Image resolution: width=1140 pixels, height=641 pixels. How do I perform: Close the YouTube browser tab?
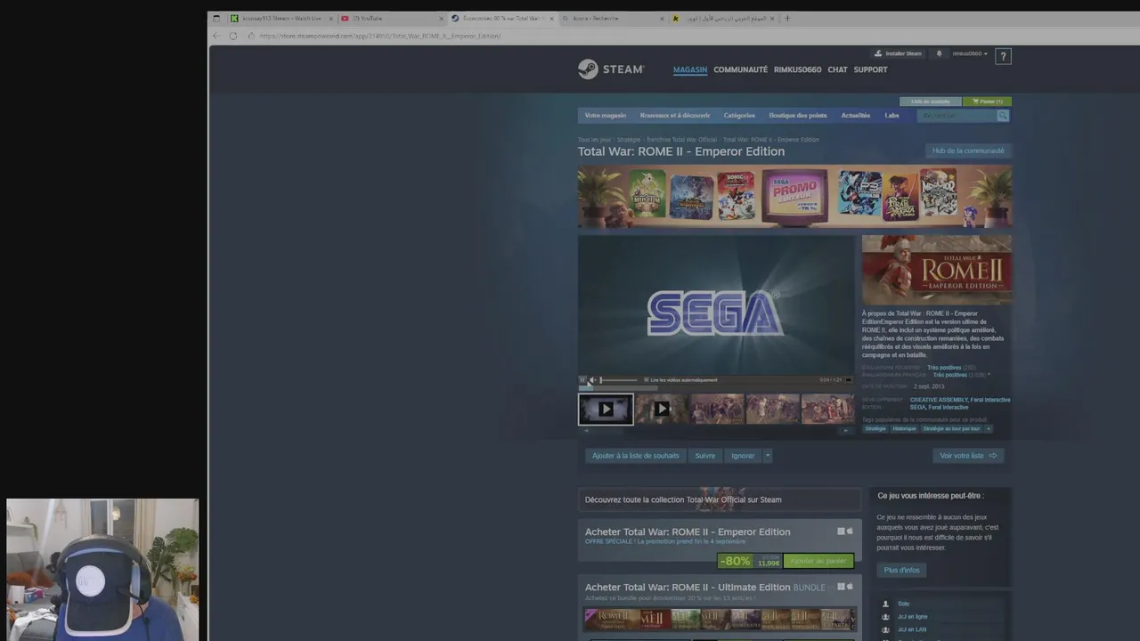440,18
